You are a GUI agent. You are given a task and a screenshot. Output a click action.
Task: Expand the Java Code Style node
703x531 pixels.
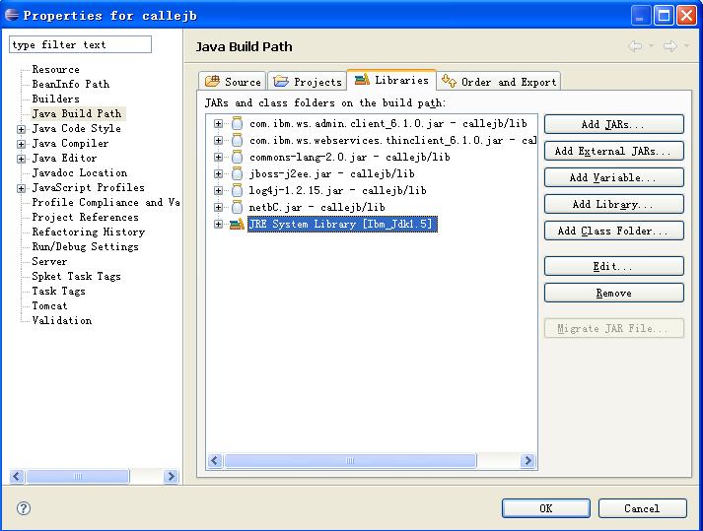click(x=21, y=129)
